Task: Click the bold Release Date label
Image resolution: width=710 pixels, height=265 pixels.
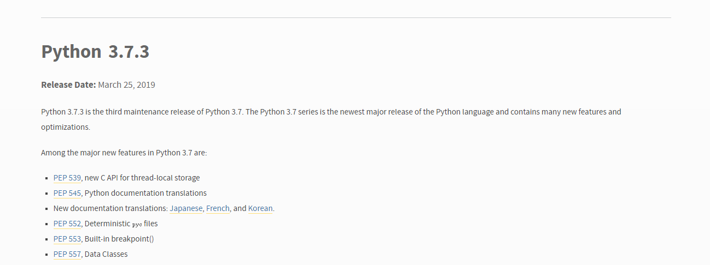Action: [68, 85]
